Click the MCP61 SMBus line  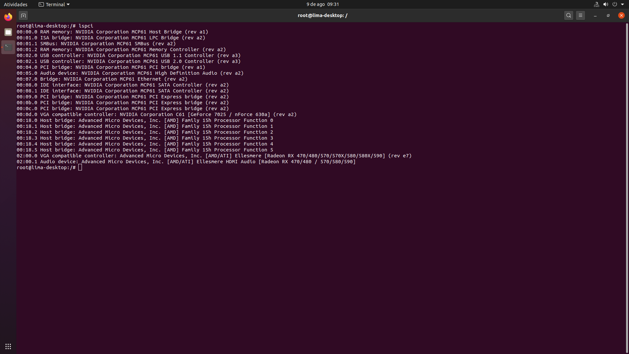point(96,44)
